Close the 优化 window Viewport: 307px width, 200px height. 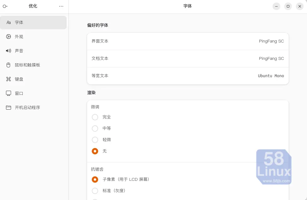pos(299,6)
